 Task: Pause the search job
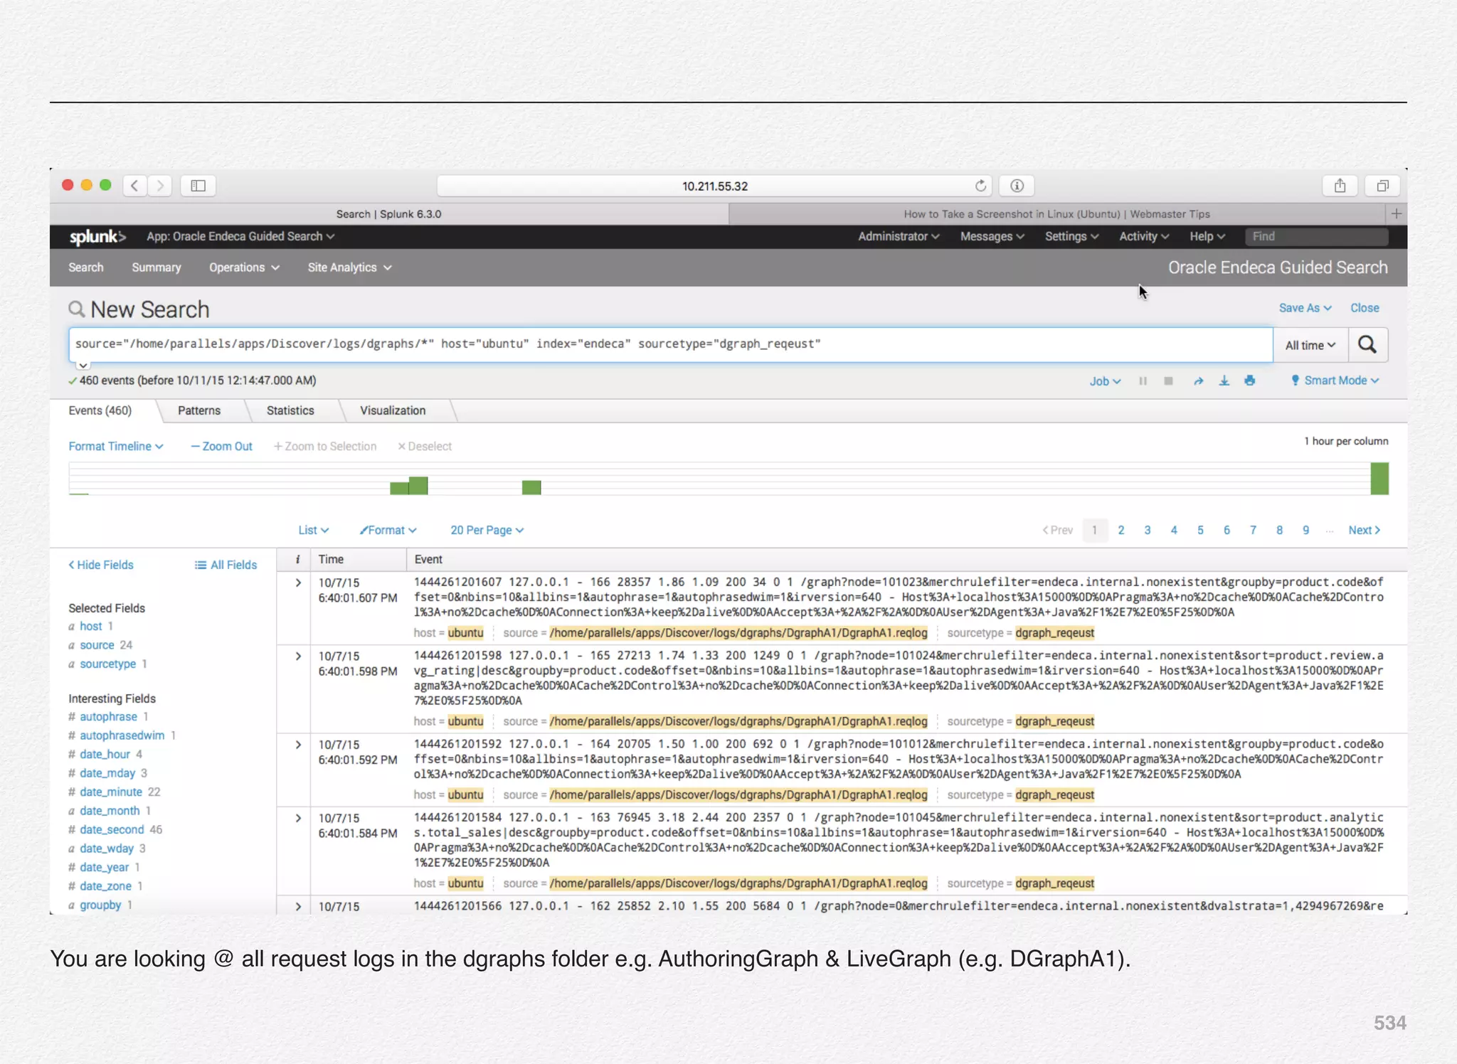click(x=1143, y=381)
